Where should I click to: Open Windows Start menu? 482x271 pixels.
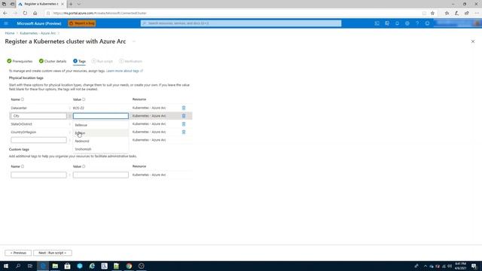(6, 266)
